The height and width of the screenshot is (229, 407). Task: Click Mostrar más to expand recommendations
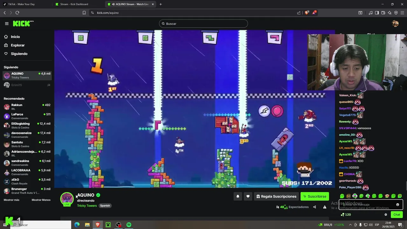11,200
